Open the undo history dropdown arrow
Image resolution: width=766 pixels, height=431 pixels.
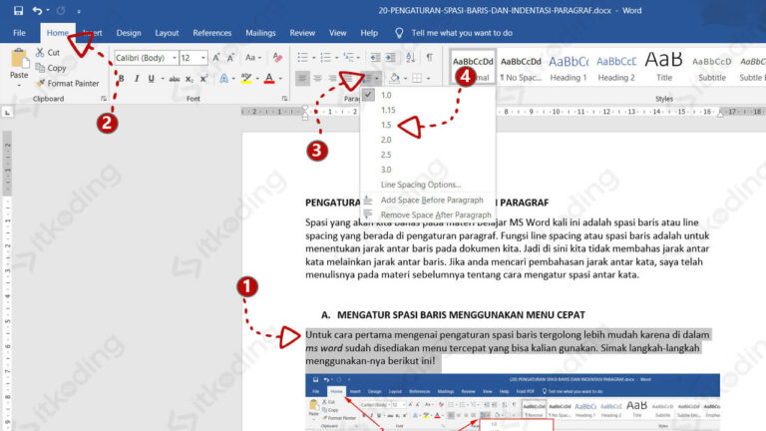(x=48, y=10)
